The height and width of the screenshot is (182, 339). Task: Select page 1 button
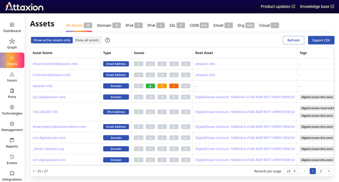click(313, 171)
